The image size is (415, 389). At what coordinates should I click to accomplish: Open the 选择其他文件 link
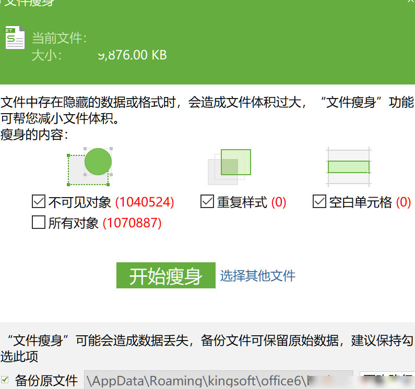point(257,276)
